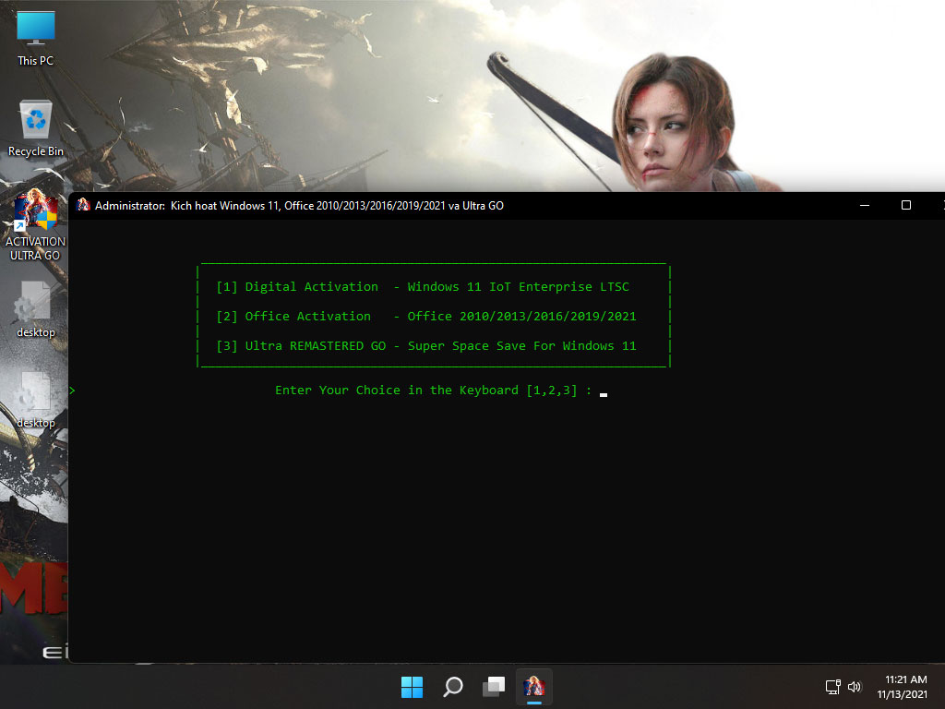Click the '[1] Digital Activation' line
This screenshot has width=945, height=709.
pos(423,287)
